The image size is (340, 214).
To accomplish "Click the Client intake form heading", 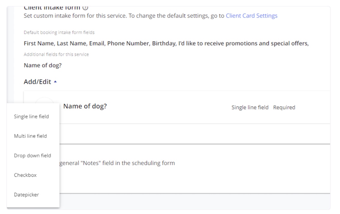I will 52,8.
